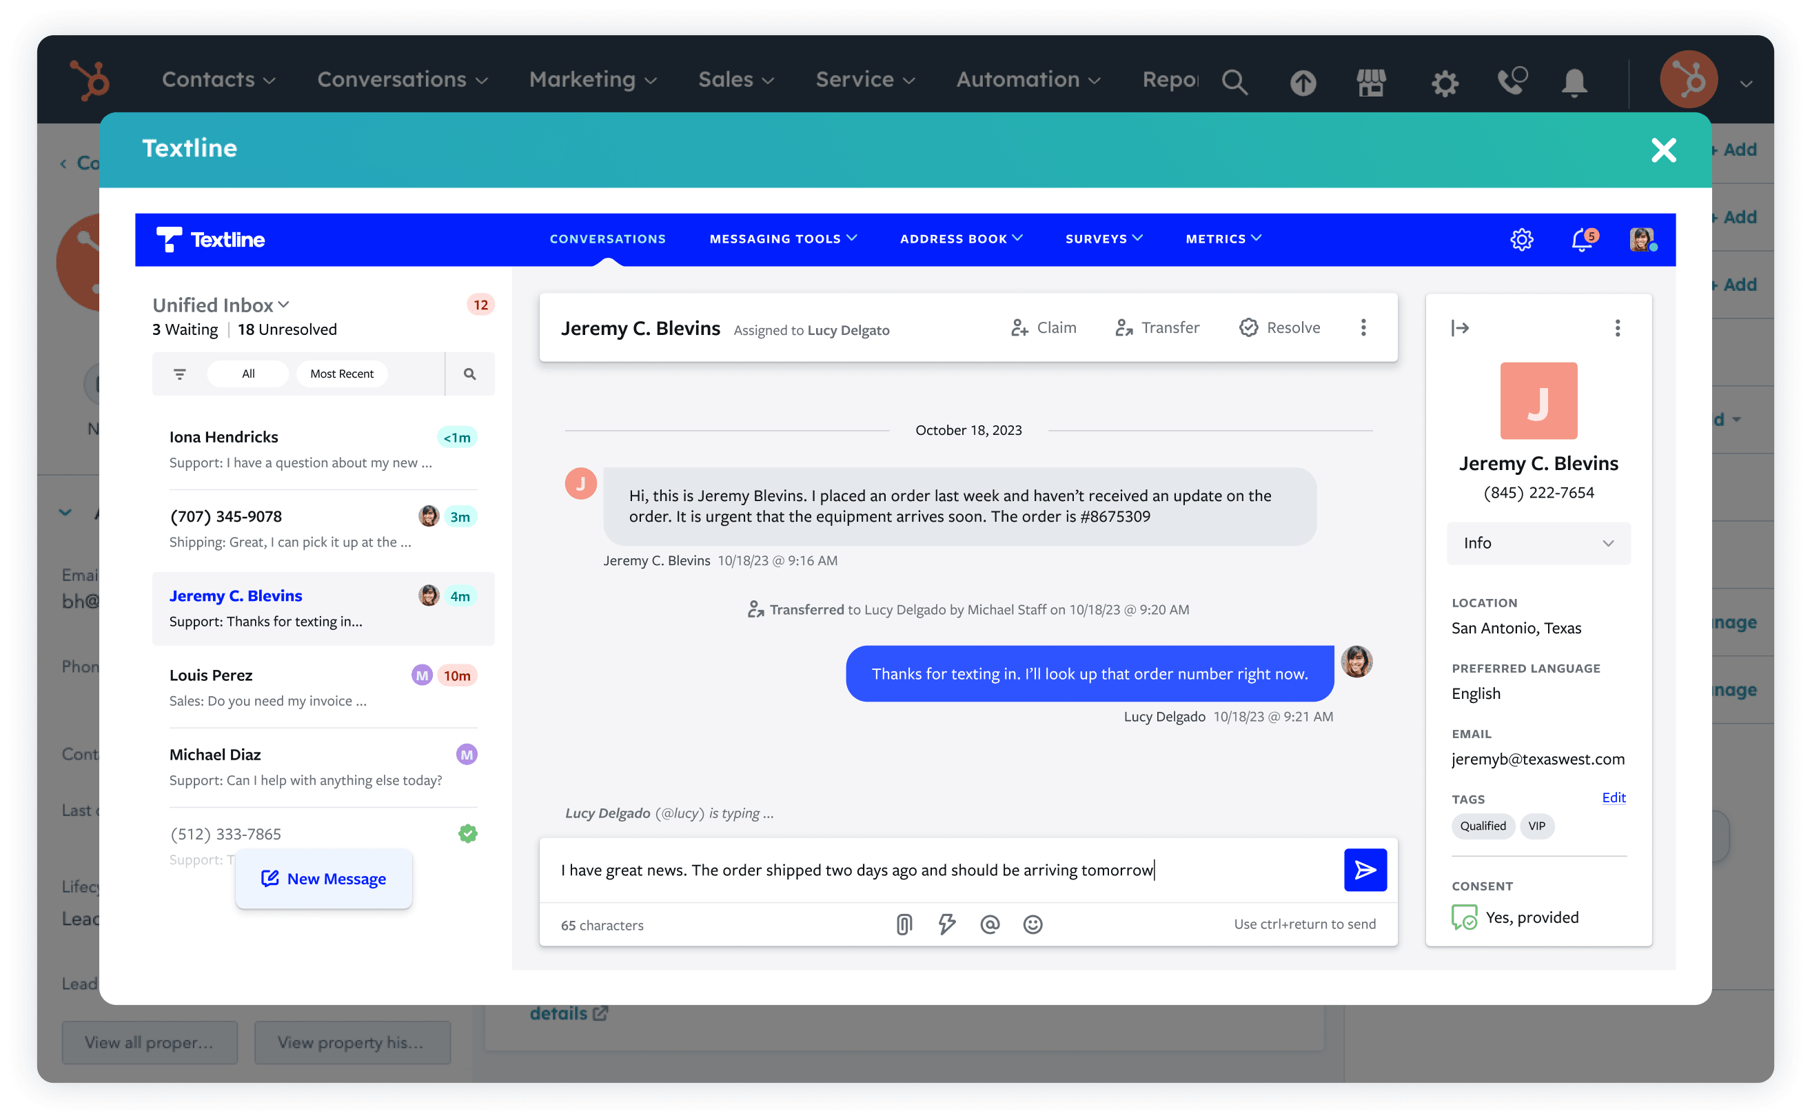Open the Louis Perez conversation
Viewport: 1810px width, 1120px height.
(x=323, y=688)
